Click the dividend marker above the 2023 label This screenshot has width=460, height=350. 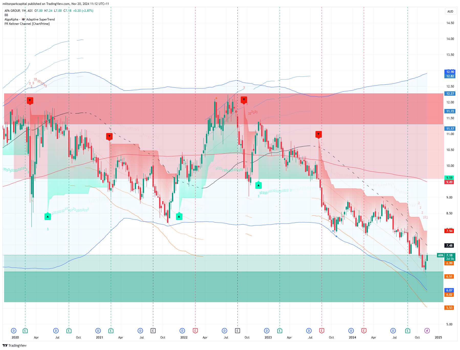pos(267,331)
